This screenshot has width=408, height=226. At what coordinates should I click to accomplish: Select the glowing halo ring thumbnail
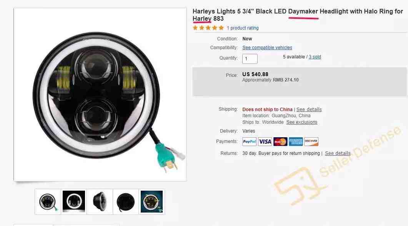[x=74, y=201]
